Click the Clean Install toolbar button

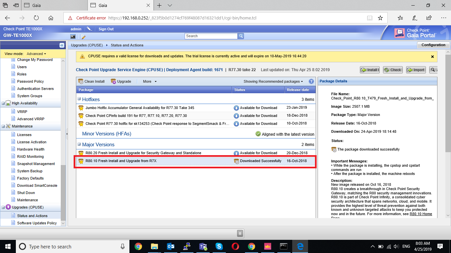tap(91, 81)
